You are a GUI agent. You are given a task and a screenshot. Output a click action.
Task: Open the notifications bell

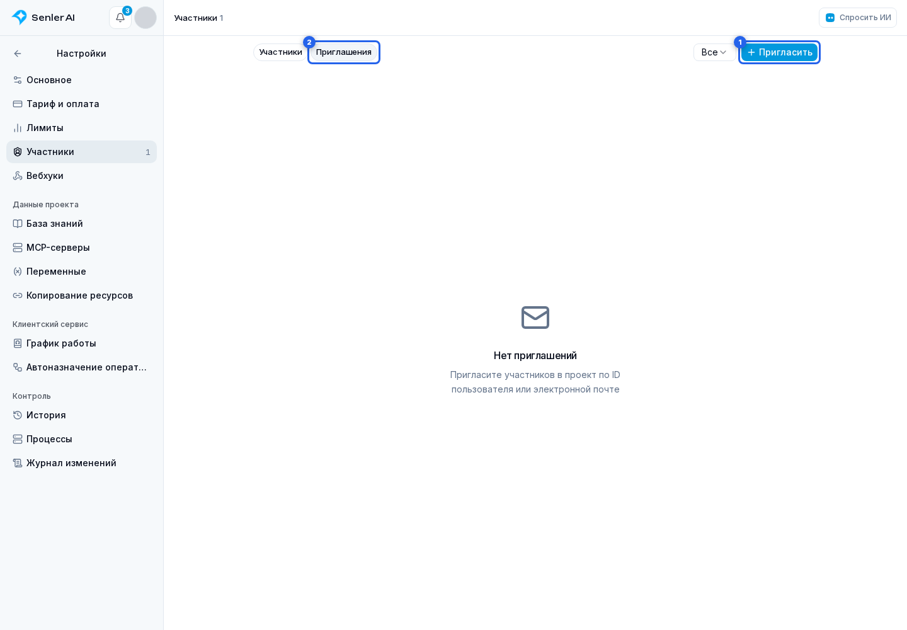pos(120,18)
